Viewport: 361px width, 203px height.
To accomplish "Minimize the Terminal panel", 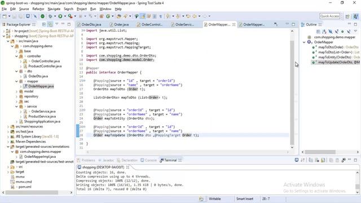I will point(349,160).
